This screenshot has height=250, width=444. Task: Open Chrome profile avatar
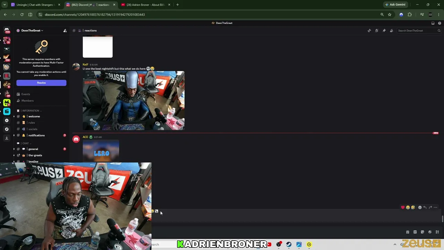pyautogui.click(x=430, y=15)
